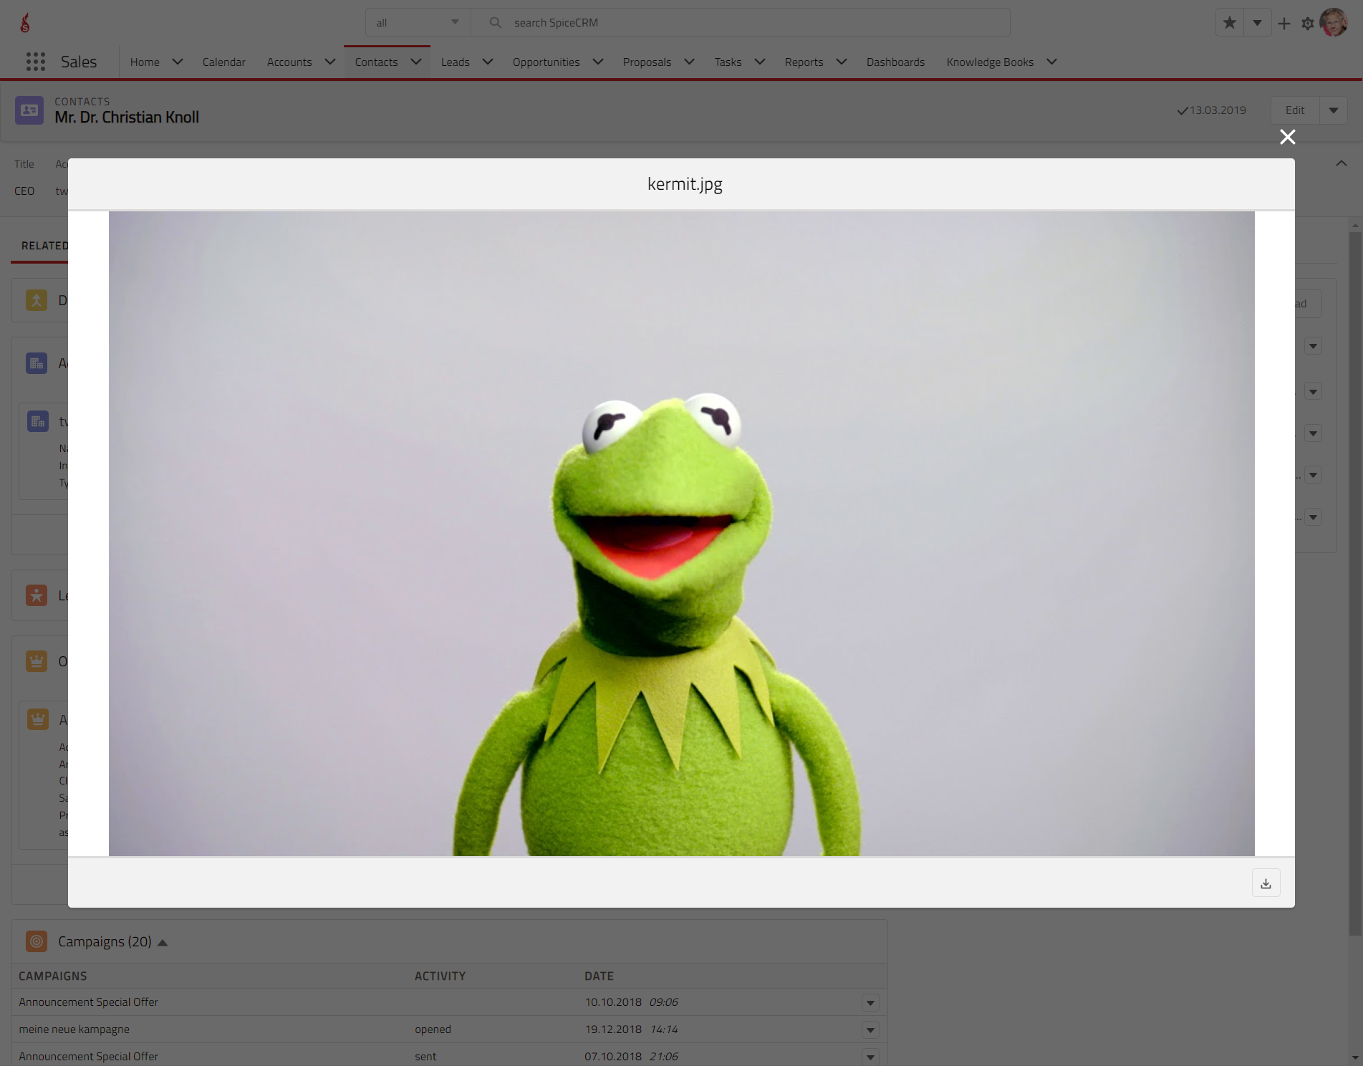The height and width of the screenshot is (1066, 1363).
Task: Open row menu for first Announcement Special Offer
Action: 870,1003
